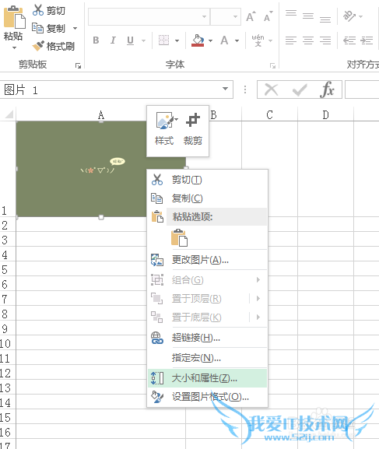This screenshot has width=379, height=449.
Task: Choose Copy 复制(C) in context menu
Action: (x=208, y=198)
